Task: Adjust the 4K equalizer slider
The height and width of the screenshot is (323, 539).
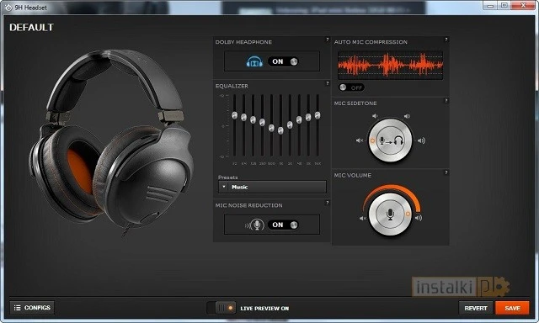Action: click(x=299, y=119)
